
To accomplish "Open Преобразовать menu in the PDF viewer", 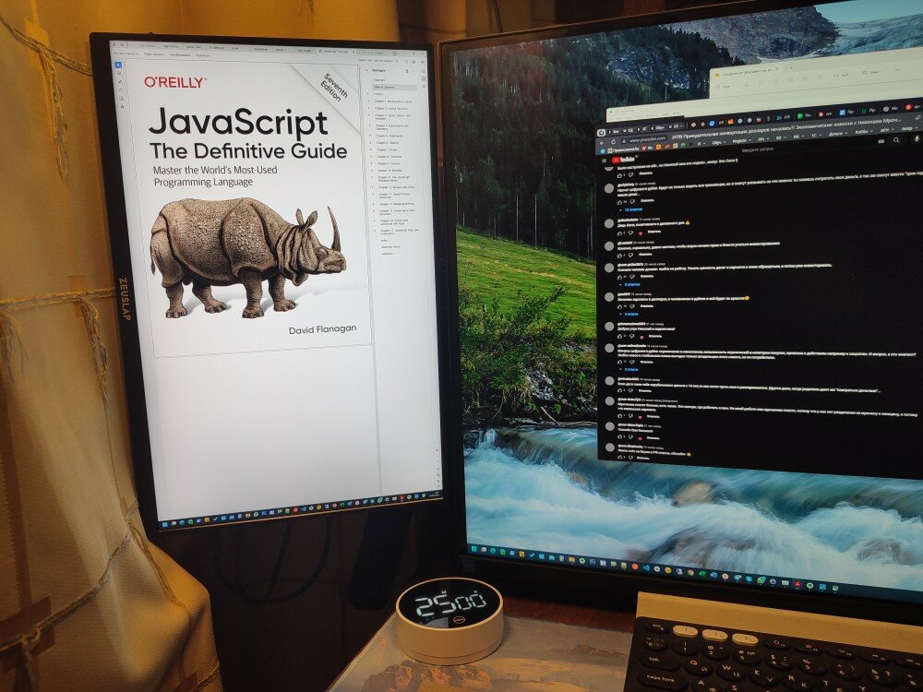I will 181,54.
